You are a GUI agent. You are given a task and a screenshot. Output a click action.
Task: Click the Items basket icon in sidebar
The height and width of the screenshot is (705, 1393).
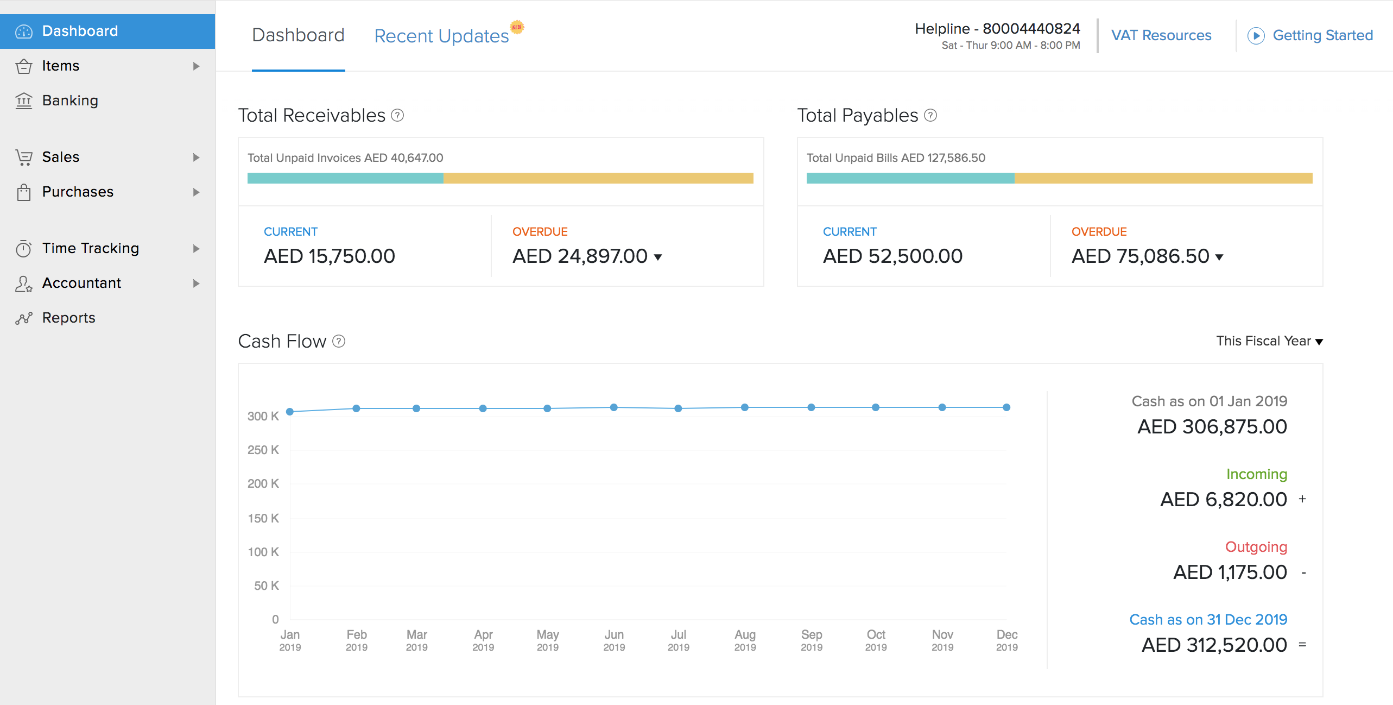(x=24, y=66)
